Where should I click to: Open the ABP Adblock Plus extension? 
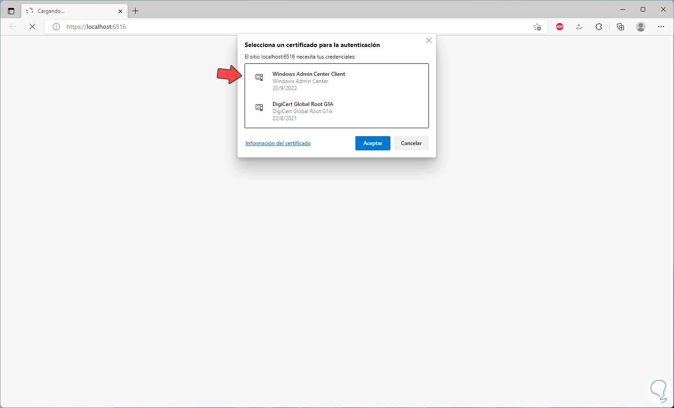click(560, 27)
